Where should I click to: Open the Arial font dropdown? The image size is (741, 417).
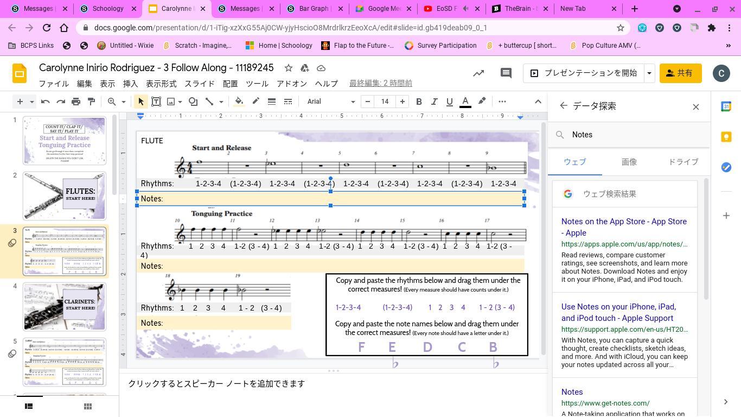point(331,102)
